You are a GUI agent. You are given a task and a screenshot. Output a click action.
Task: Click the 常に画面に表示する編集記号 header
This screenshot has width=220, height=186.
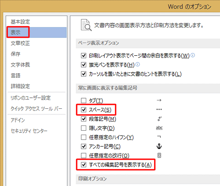(x=108, y=88)
